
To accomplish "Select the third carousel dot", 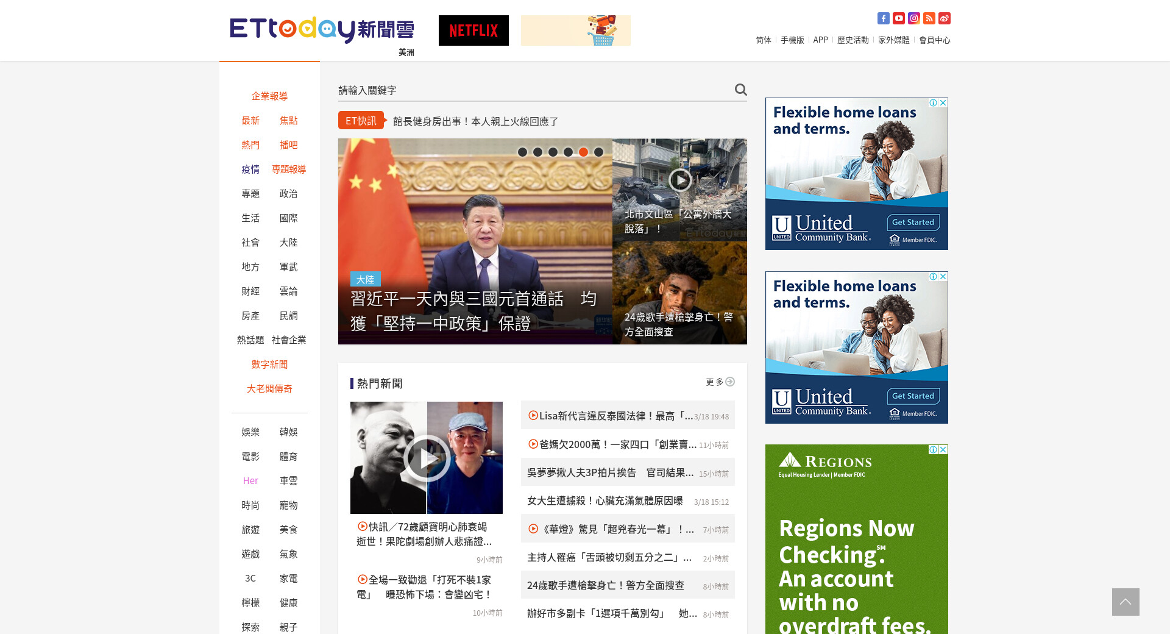I will (553, 152).
